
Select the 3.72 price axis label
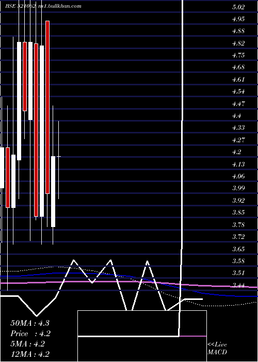click(x=238, y=237)
